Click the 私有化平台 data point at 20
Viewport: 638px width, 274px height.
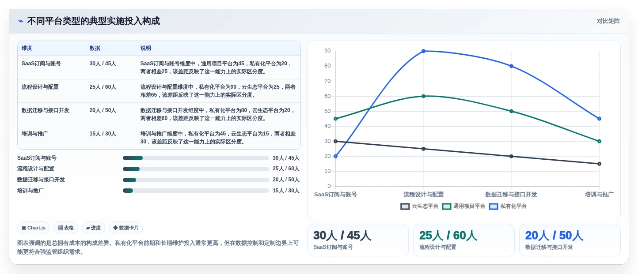tap(335, 156)
